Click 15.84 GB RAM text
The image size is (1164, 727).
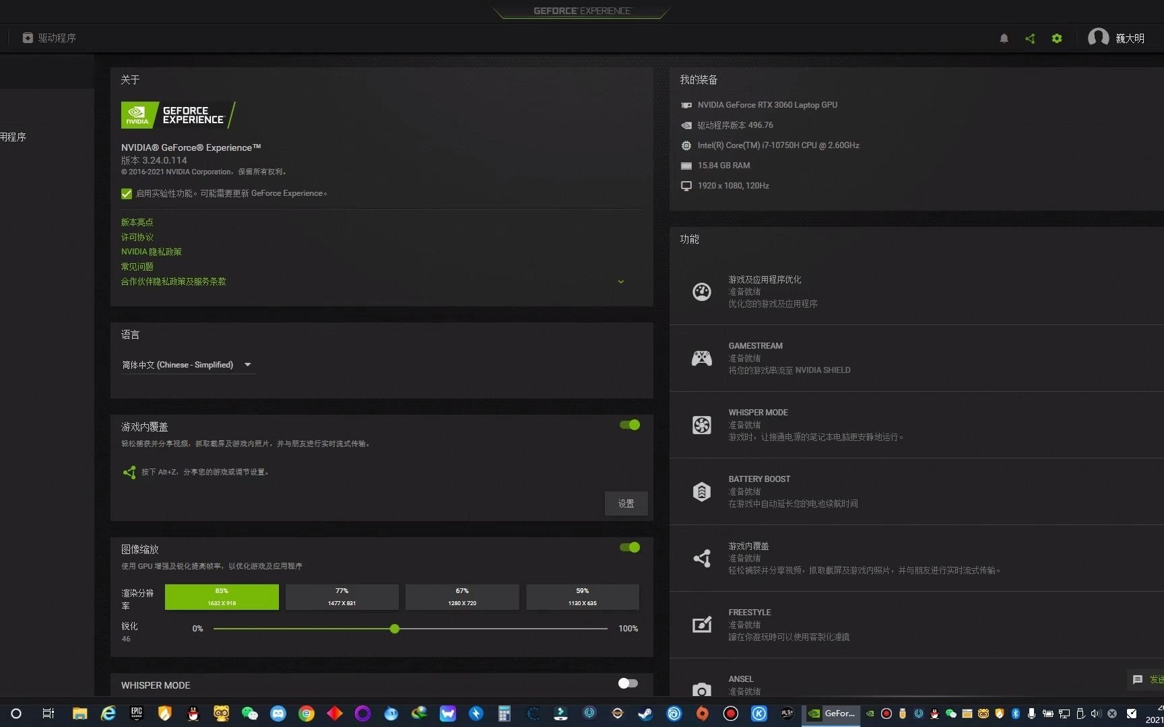(x=723, y=166)
